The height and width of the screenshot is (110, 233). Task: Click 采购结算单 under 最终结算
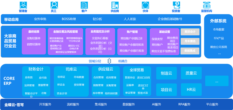[x=34, y=38]
